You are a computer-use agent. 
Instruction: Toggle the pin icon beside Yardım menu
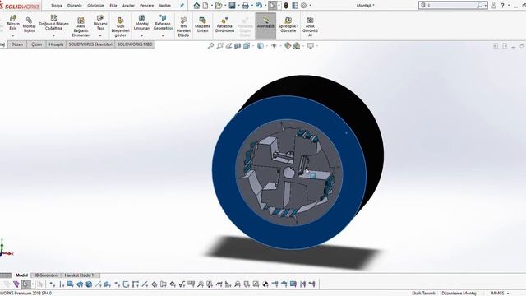[182, 6]
